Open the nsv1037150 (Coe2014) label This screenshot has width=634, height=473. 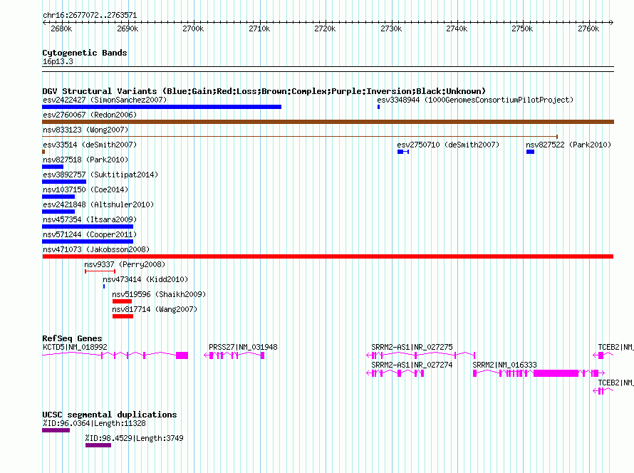click(85, 189)
